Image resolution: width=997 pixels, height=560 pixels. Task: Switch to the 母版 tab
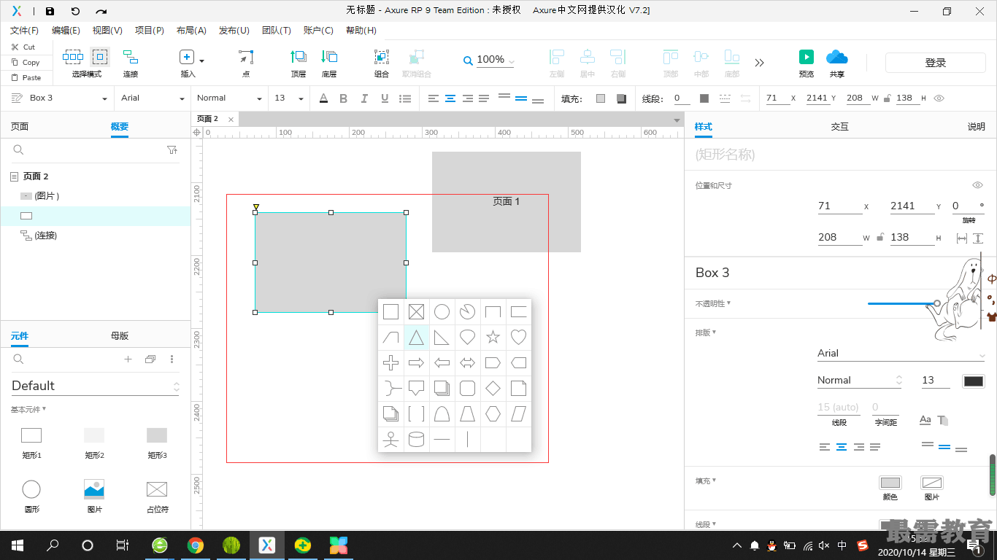click(x=120, y=336)
